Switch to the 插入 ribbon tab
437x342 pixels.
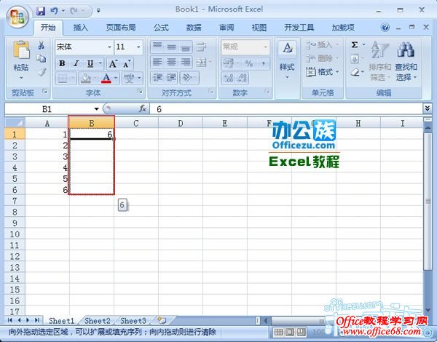pyautogui.click(x=81, y=28)
